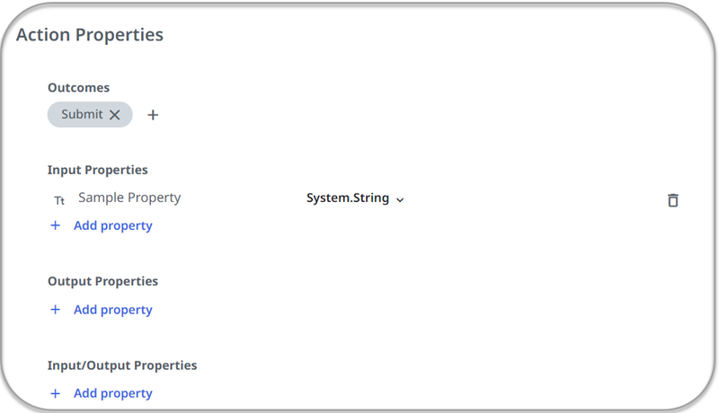The image size is (719, 413).
Task: Click Add property link for Input/Output Properties
Action: click(113, 393)
